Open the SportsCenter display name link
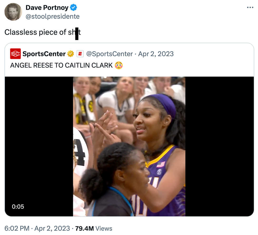Viewport: 258px width, 235px height. point(44,54)
